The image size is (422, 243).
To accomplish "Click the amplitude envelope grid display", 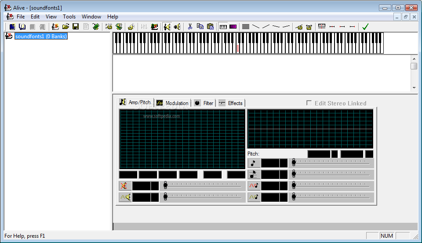I will pyautogui.click(x=182, y=139).
